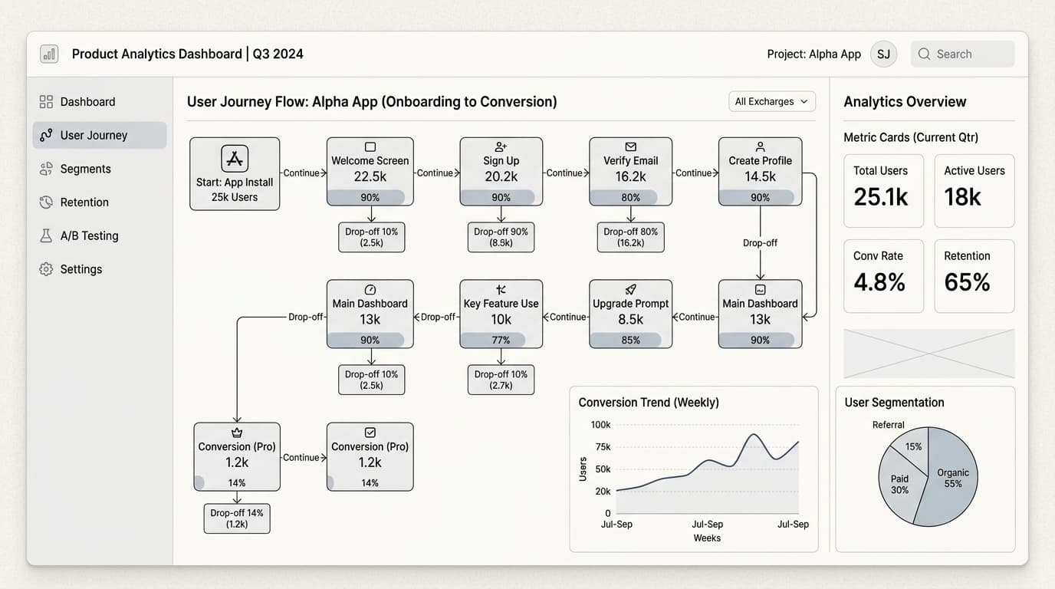Click the A/B Testing flask icon
The image size is (1055, 589).
tap(46, 235)
